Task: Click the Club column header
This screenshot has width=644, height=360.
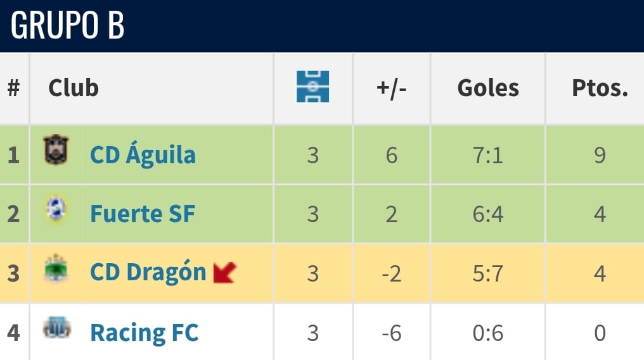Action: point(74,88)
